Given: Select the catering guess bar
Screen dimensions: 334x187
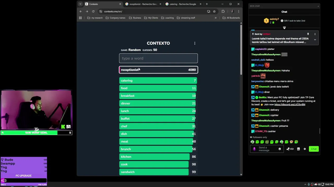Looking at the screenshot, I should (x=158, y=81).
